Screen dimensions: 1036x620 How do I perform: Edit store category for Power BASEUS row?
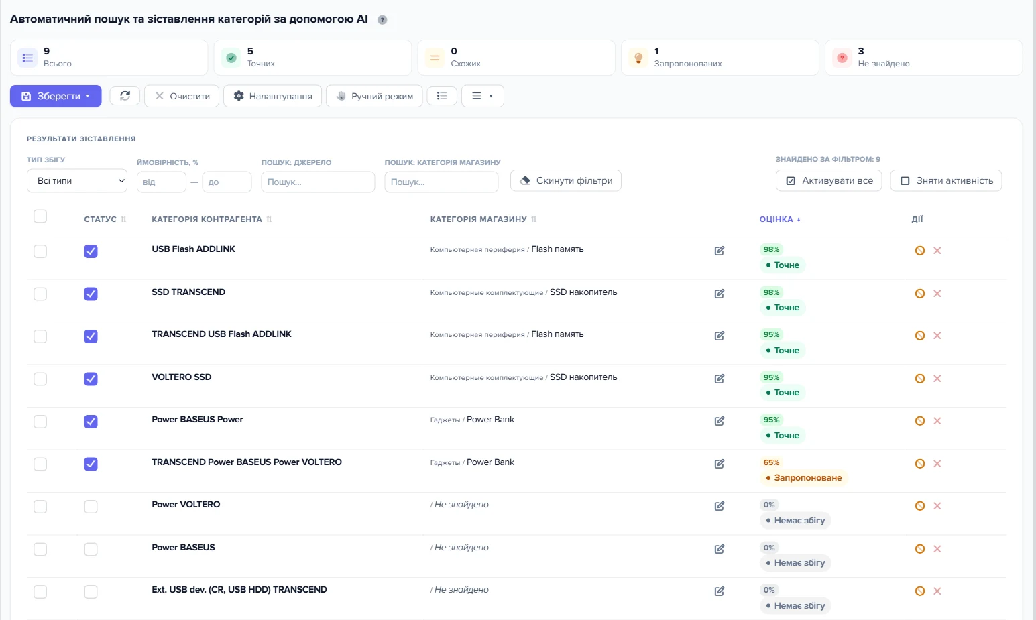tap(720, 549)
